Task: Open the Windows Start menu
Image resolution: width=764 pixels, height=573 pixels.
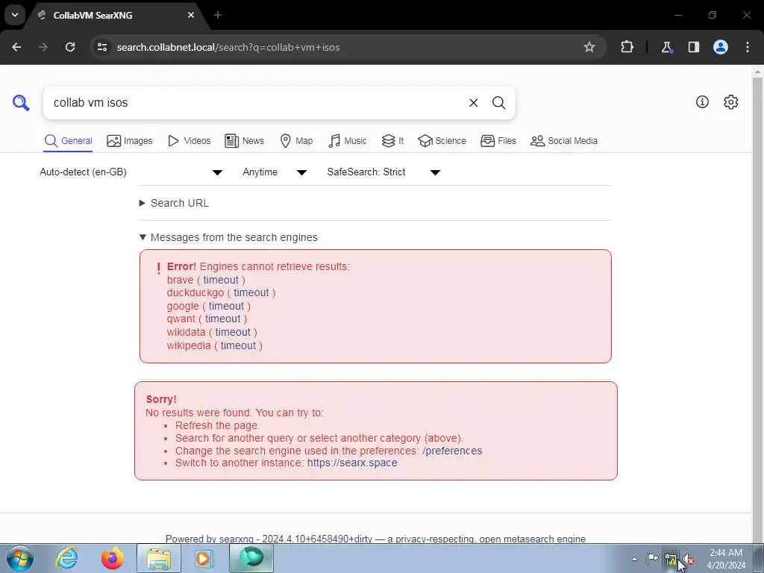Action: 20,558
